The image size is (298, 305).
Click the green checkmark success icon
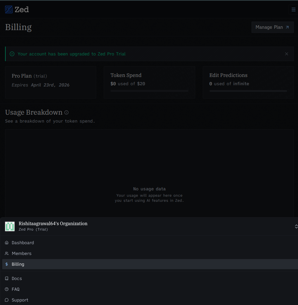[x=12, y=54]
